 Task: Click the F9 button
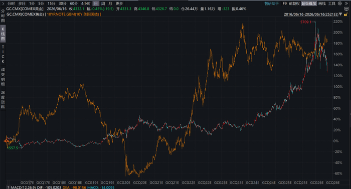click(284, 4)
